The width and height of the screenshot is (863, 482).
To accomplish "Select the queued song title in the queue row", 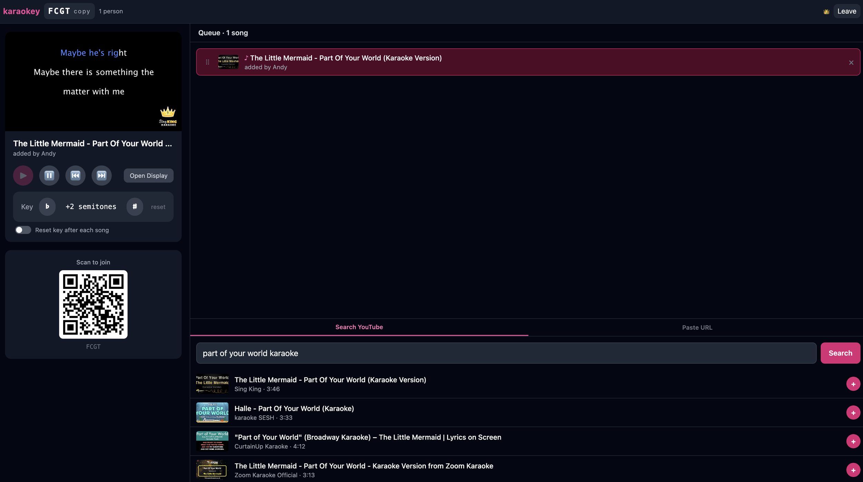I will (x=346, y=58).
